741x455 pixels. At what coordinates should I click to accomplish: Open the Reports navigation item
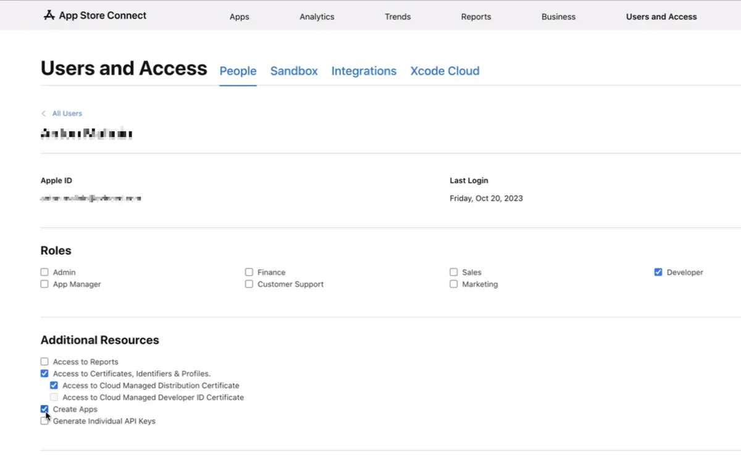[x=476, y=17]
